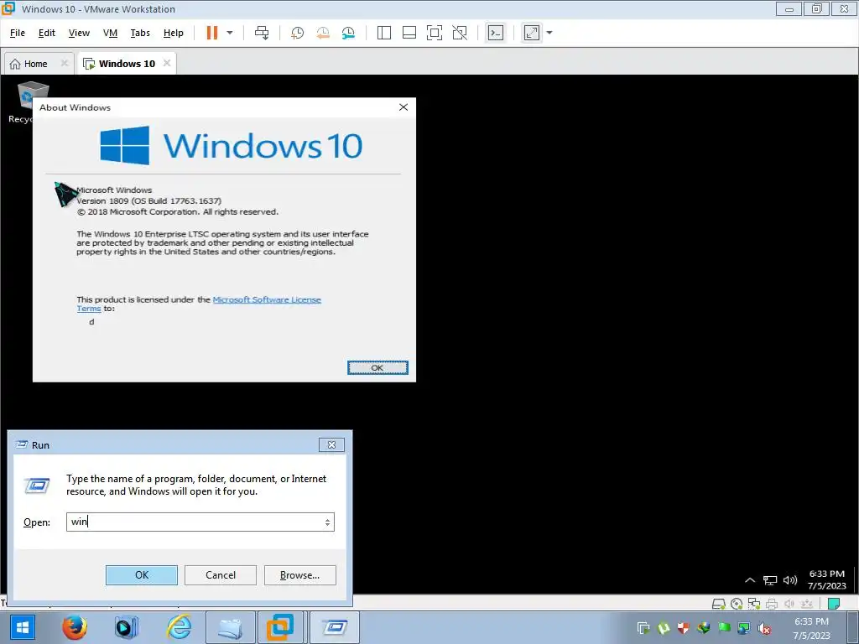Close the Run dialog
Image resolution: width=859 pixels, height=644 pixels.
(331, 444)
